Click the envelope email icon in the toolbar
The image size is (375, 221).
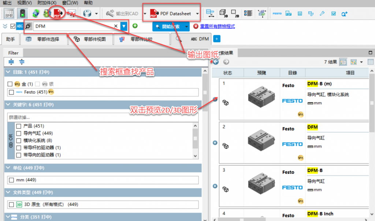coord(71,14)
